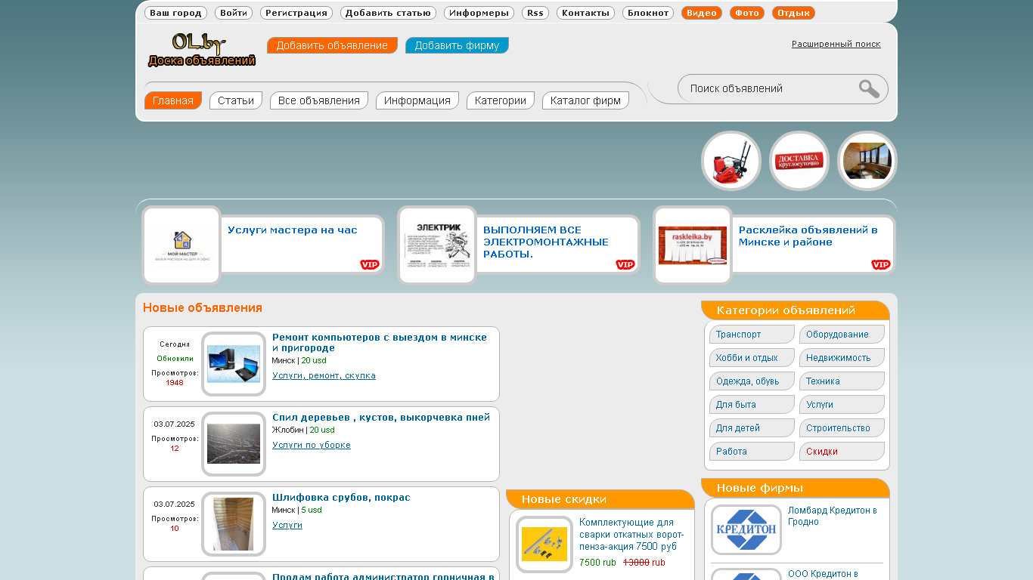Go to the Информация tab
The image size is (1033, 580).
click(x=417, y=100)
